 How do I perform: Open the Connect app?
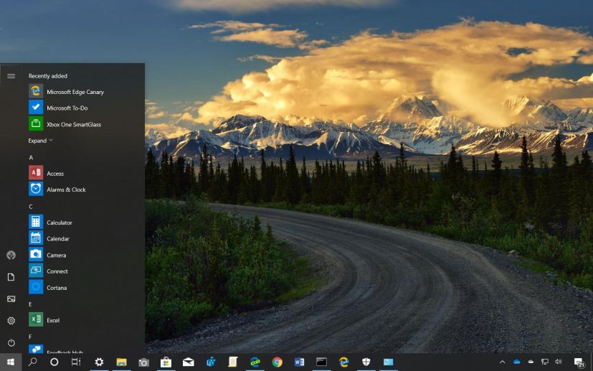pos(86,271)
